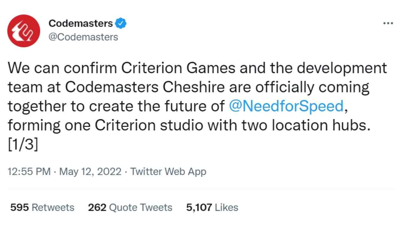This screenshot has height=225, width=406.
Task: Follow the @NeedforSpeed mention link
Action: point(286,106)
